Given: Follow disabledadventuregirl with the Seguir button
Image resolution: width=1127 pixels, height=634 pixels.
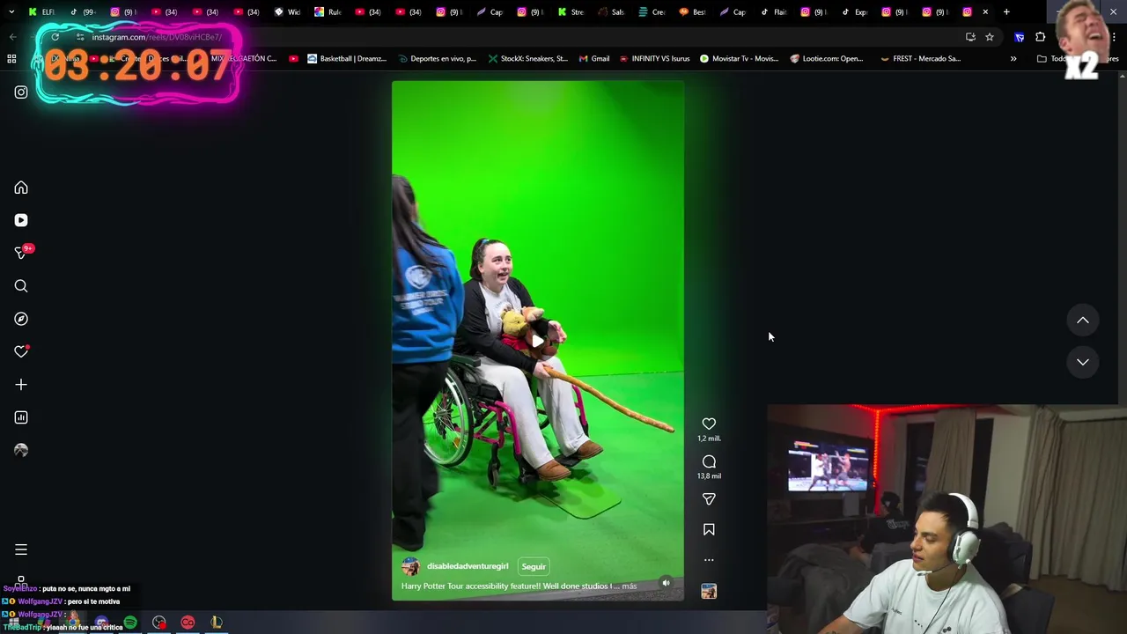Looking at the screenshot, I should click(x=534, y=566).
